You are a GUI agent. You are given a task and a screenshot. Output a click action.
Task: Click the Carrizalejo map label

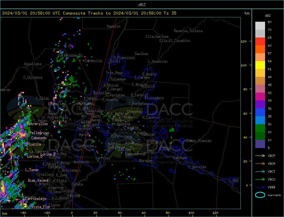[36, 199]
